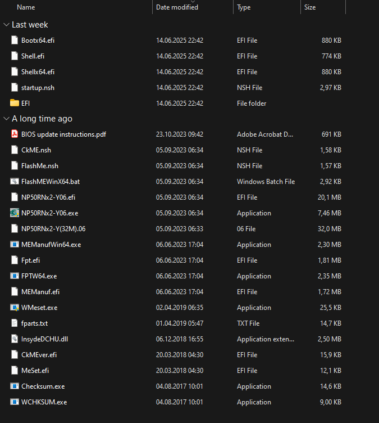This screenshot has height=423, width=379.
Task: Sort by the Type column header
Action: point(244,7)
